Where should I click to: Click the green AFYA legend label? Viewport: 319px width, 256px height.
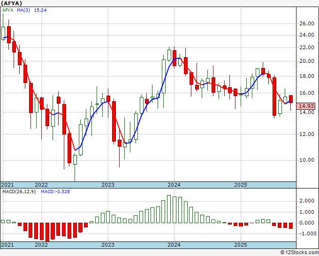pyautogui.click(x=8, y=10)
